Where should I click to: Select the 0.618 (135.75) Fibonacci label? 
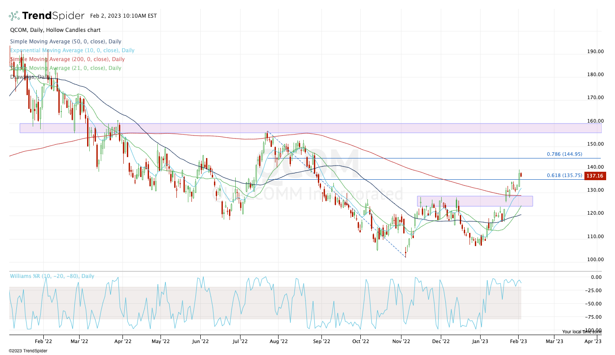click(x=564, y=175)
